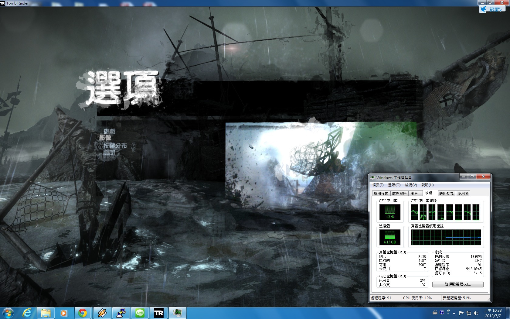Switch to Tomb Raider TR taskbar icon
This screenshot has width=510, height=319.
pyautogui.click(x=158, y=313)
